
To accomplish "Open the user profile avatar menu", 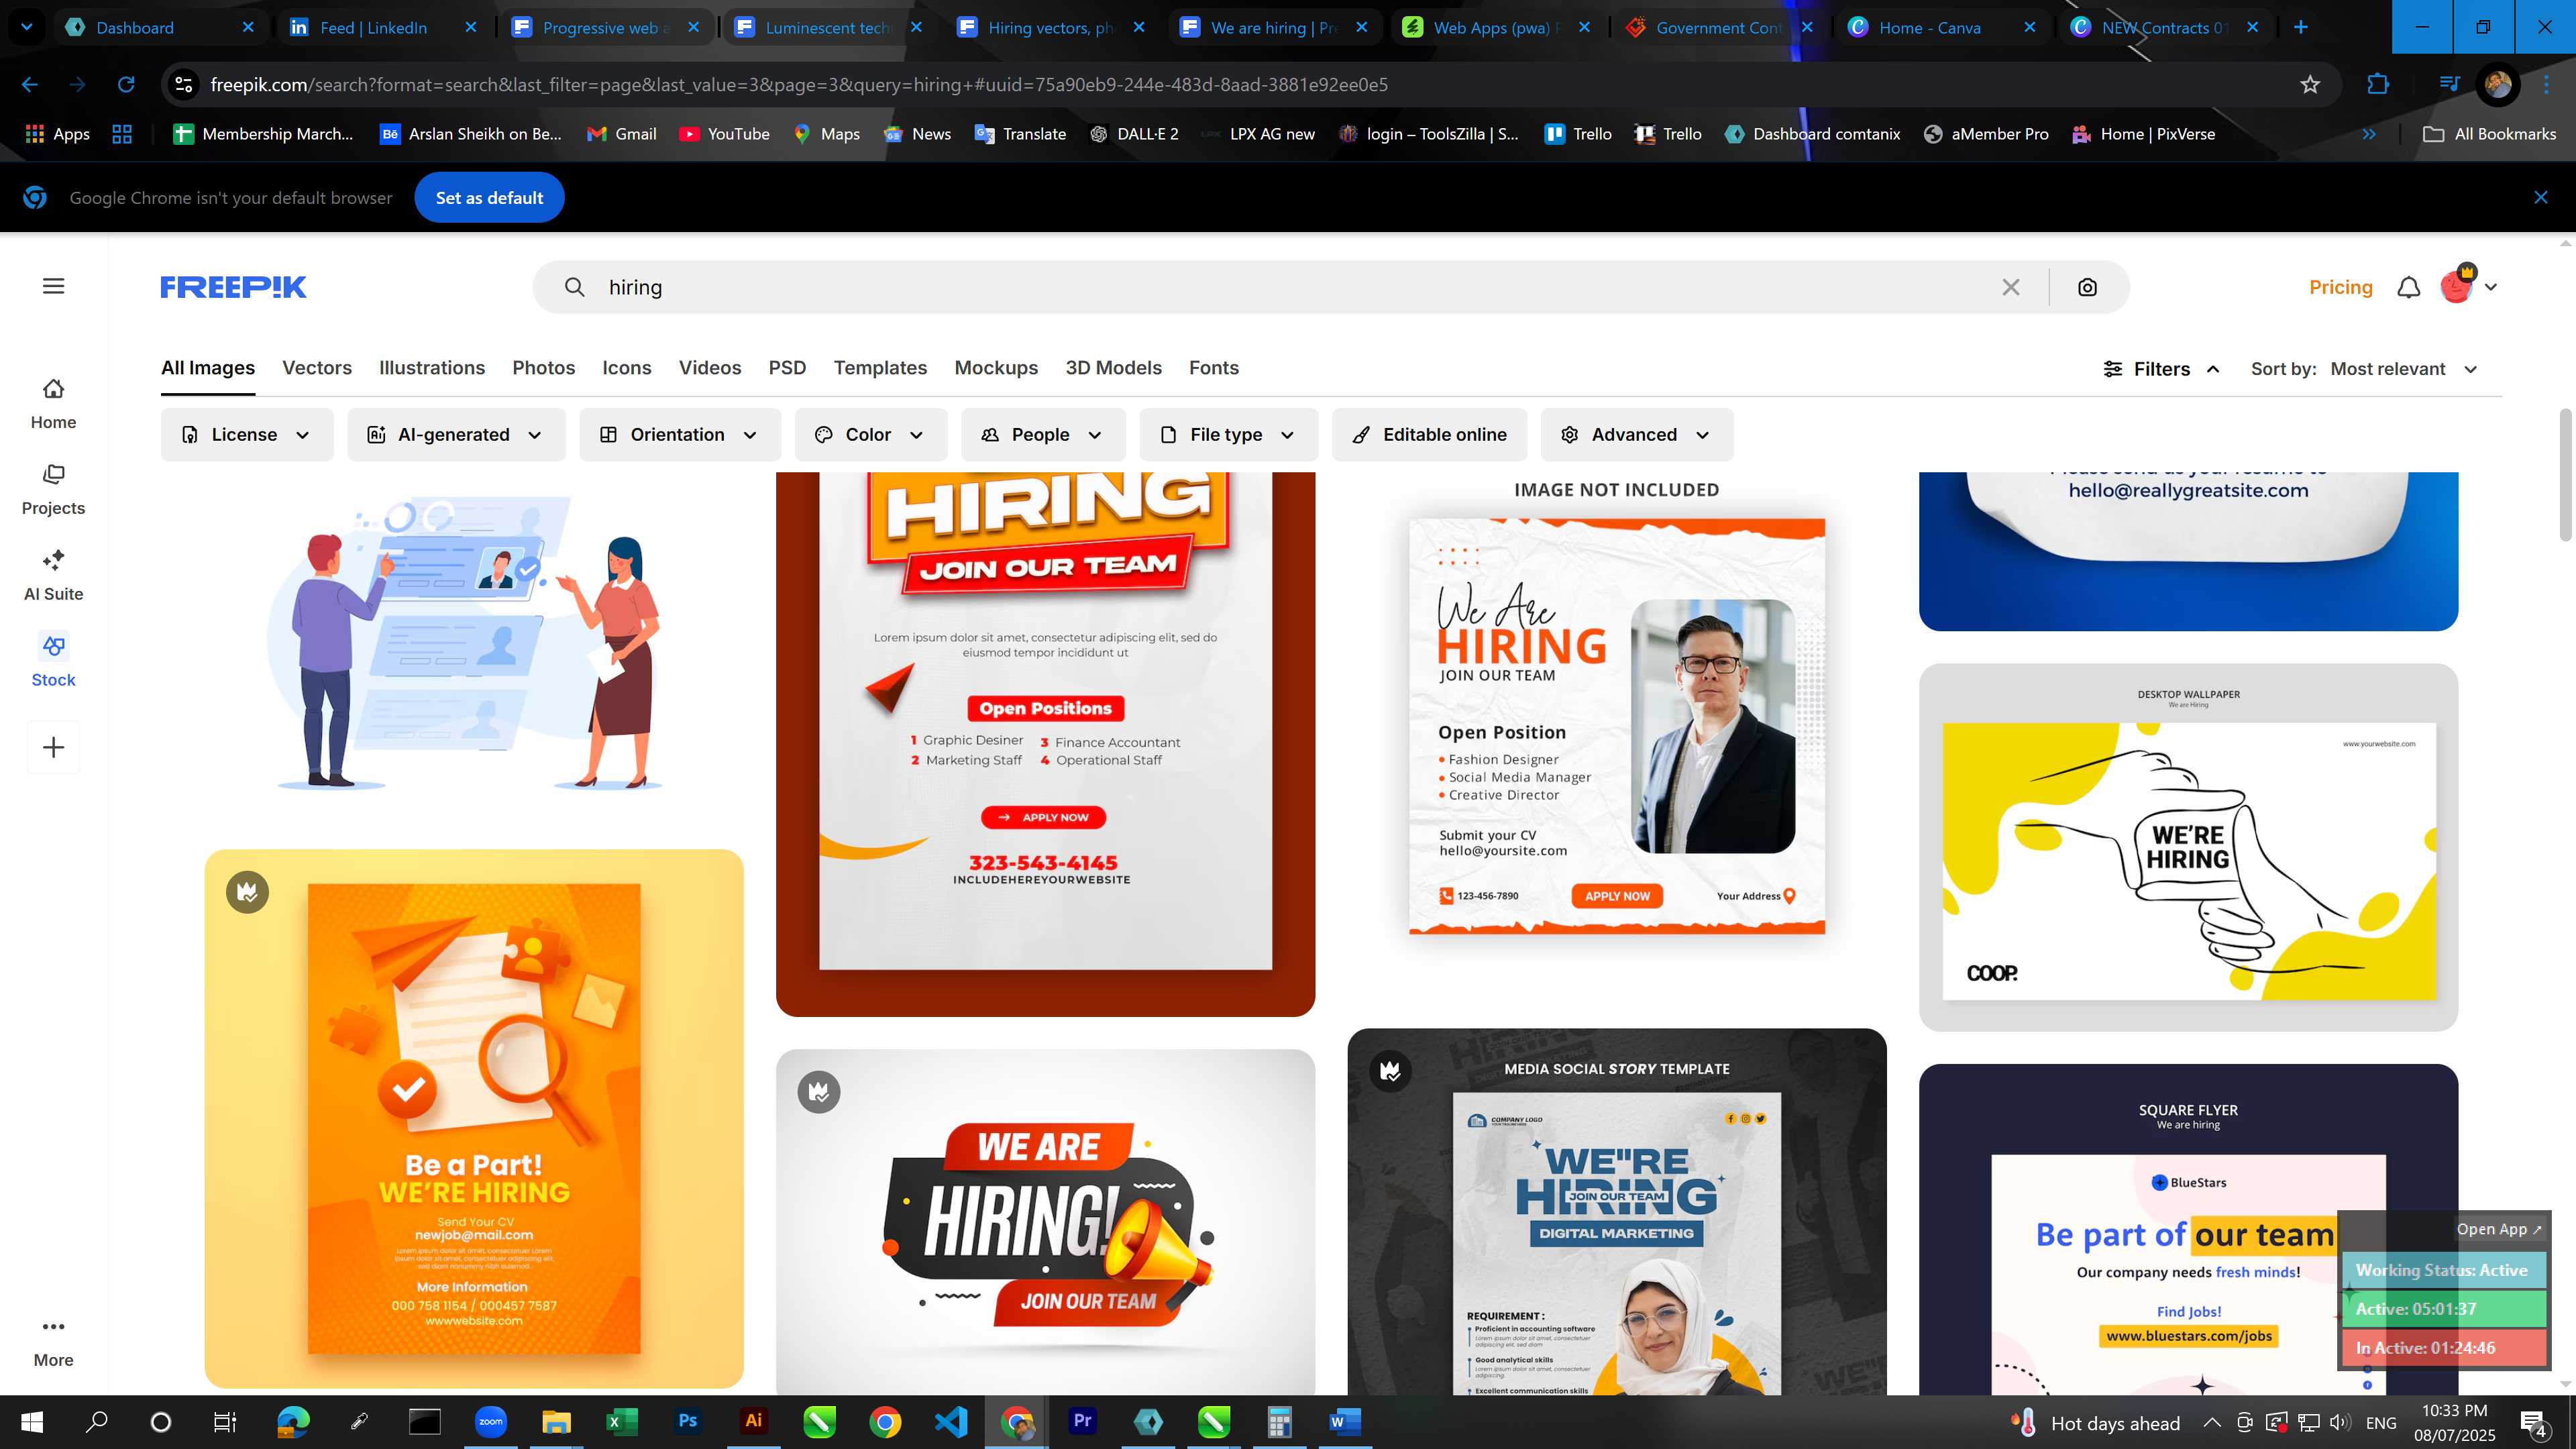I will coord(2467,287).
